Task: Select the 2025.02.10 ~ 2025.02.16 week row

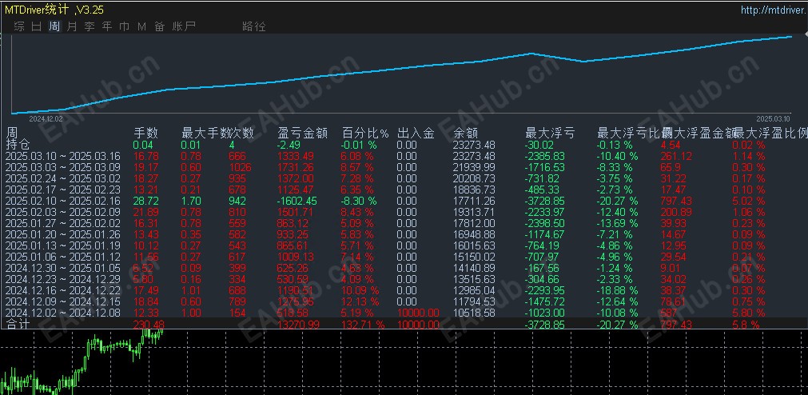Action: [404, 201]
